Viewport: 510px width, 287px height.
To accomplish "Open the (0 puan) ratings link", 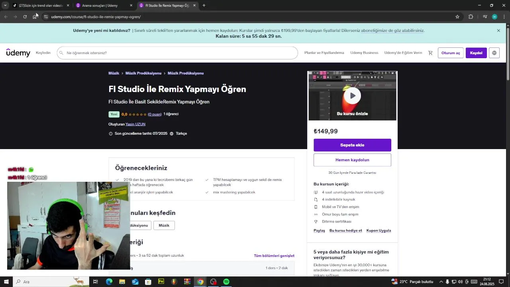I will [155, 114].
